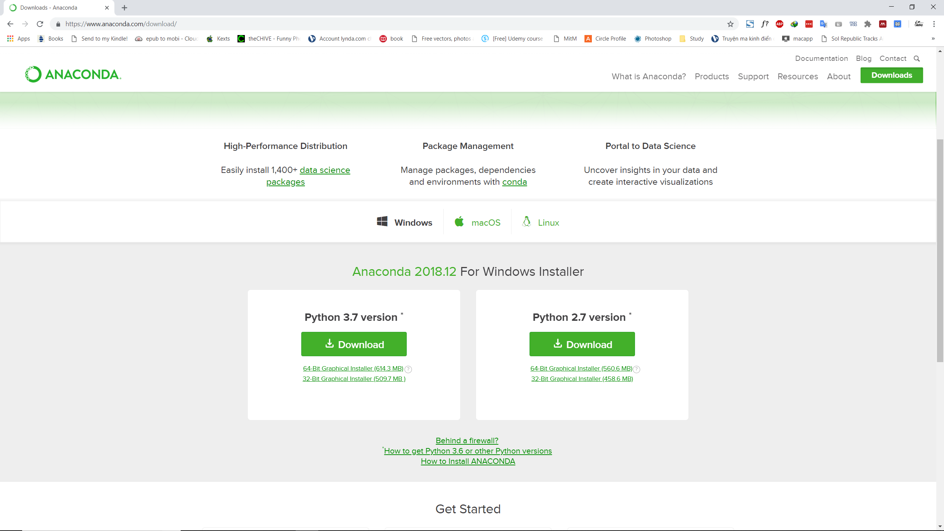Download Python 2.7 version for Windows
Image resolution: width=944 pixels, height=531 pixels.
(x=582, y=344)
